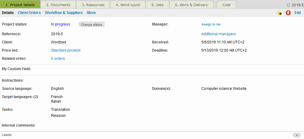Click the 0 orders link

(58, 59)
